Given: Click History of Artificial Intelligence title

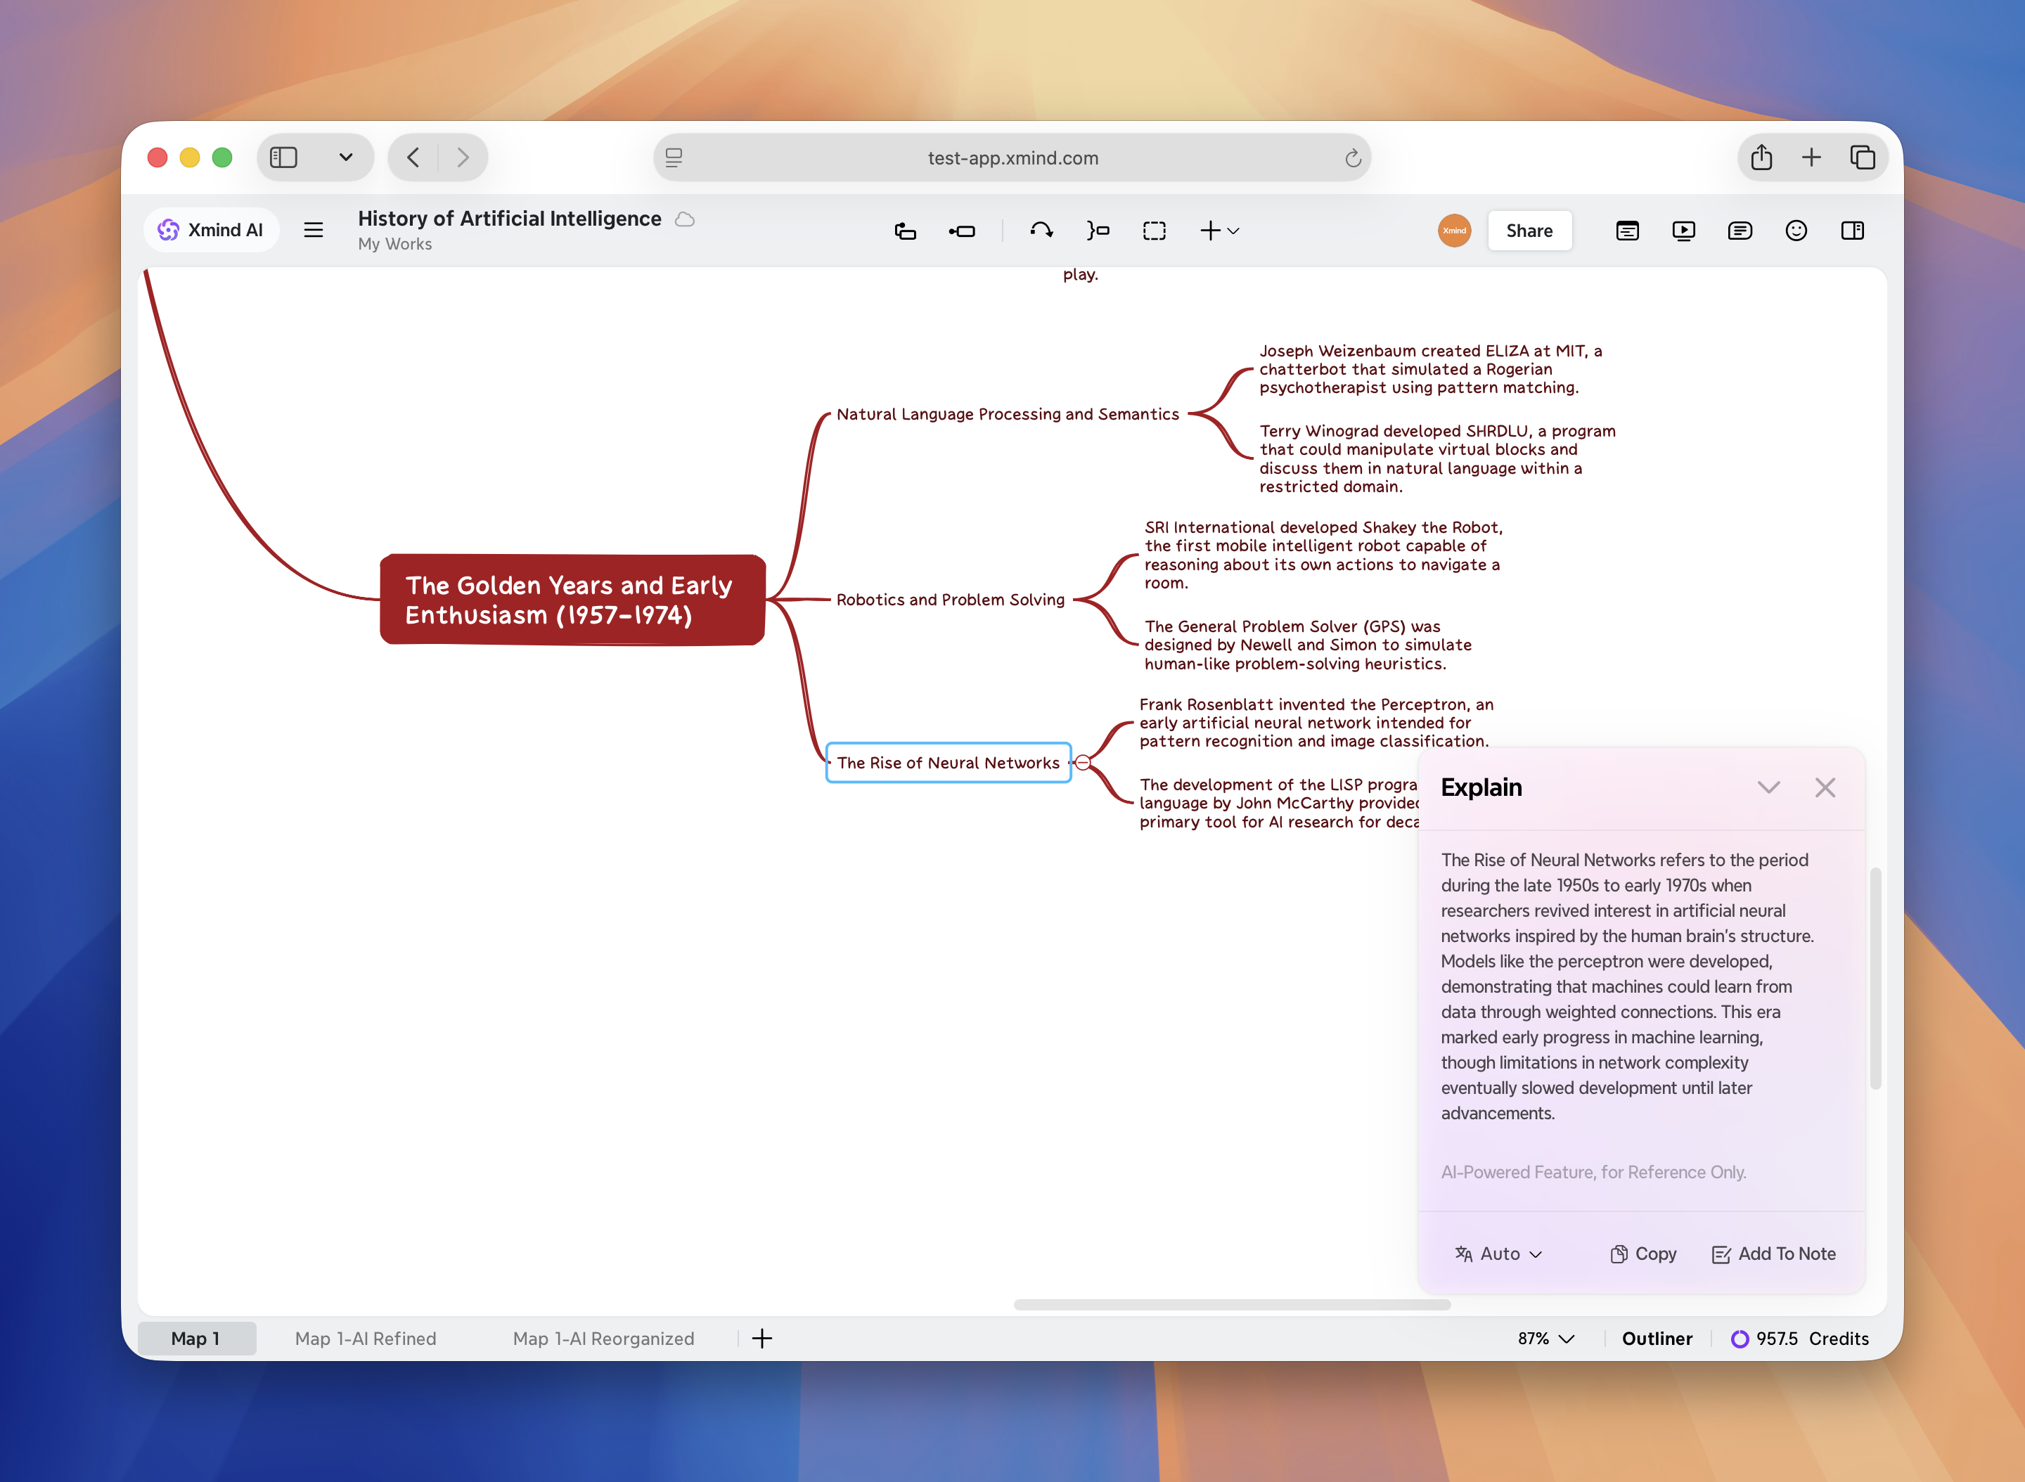Looking at the screenshot, I should pyautogui.click(x=510, y=219).
